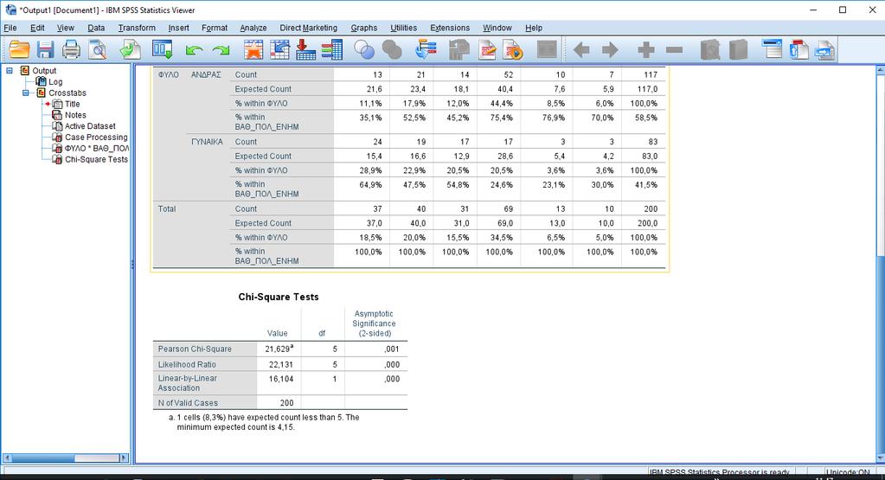Click the ΓΥΝΑΙΚΑ row header in crosstab
Image resolution: width=885 pixels, height=480 pixels.
pos(207,142)
